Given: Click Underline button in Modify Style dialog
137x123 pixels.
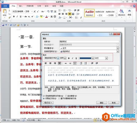Looking at the screenshot, I should coord(76,58).
